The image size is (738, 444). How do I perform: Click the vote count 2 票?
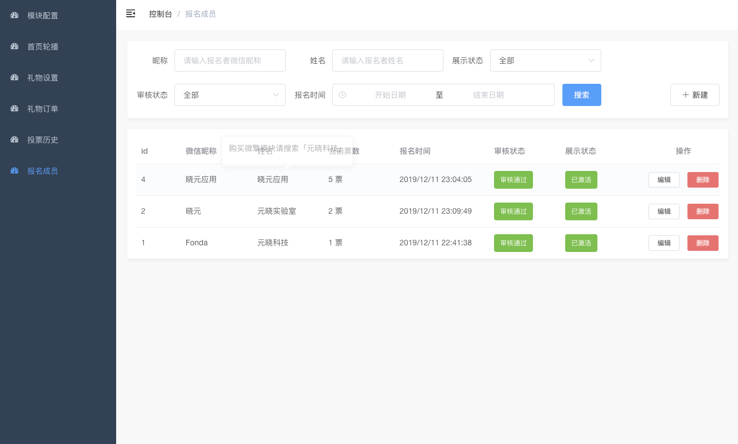pos(336,211)
